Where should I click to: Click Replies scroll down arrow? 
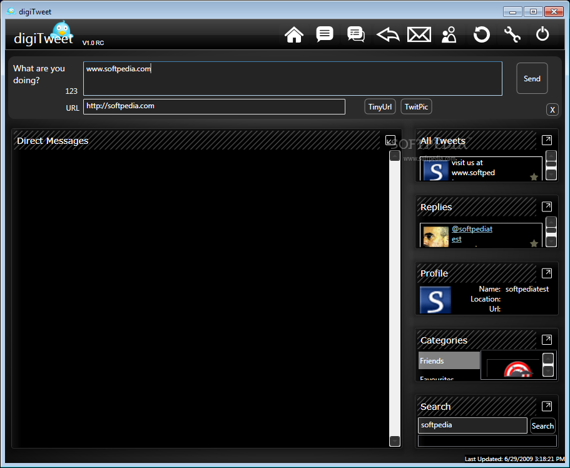[551, 241]
